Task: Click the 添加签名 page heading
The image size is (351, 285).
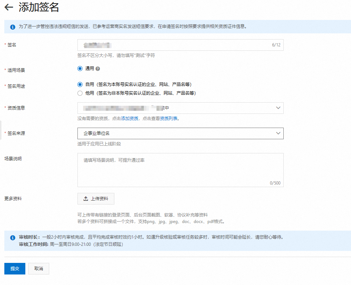Action: (39, 7)
